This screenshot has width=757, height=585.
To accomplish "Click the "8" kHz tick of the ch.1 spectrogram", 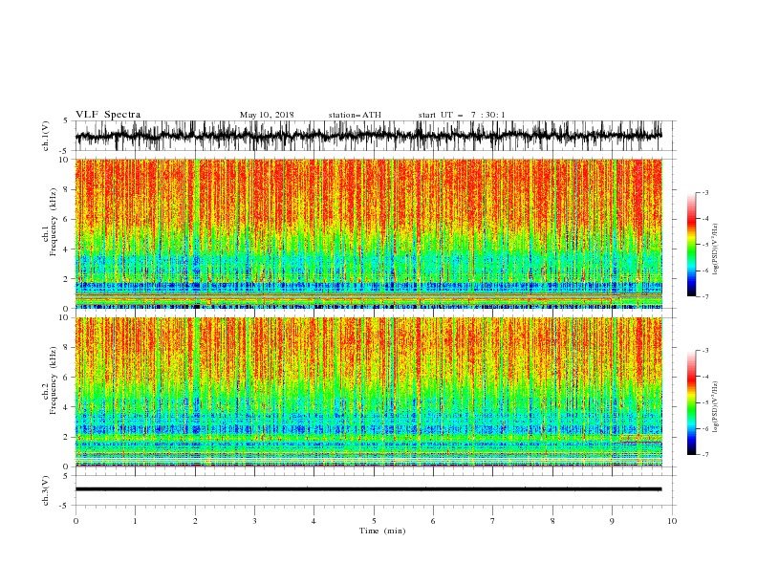I will (67, 189).
